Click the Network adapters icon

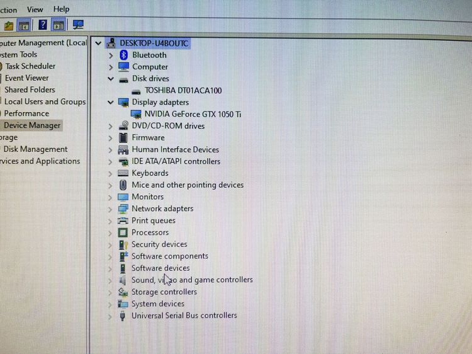point(123,208)
